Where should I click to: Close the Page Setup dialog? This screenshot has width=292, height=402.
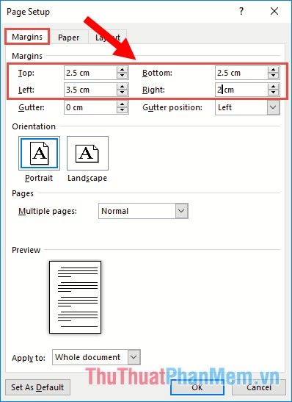(274, 11)
